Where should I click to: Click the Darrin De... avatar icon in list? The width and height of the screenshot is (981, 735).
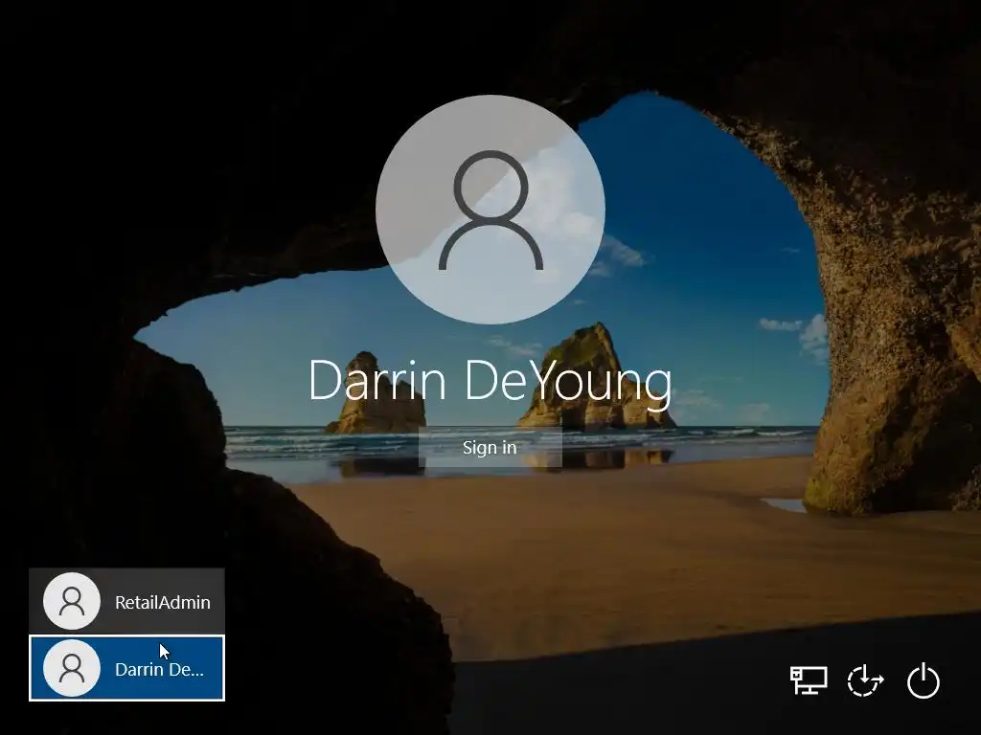click(x=72, y=668)
